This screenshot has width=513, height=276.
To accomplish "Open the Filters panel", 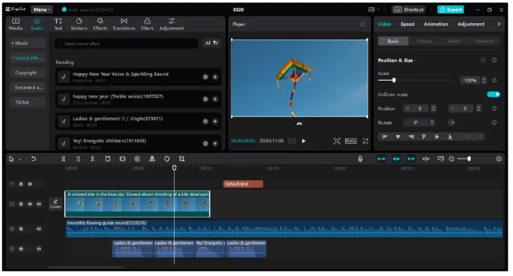I will [x=147, y=24].
